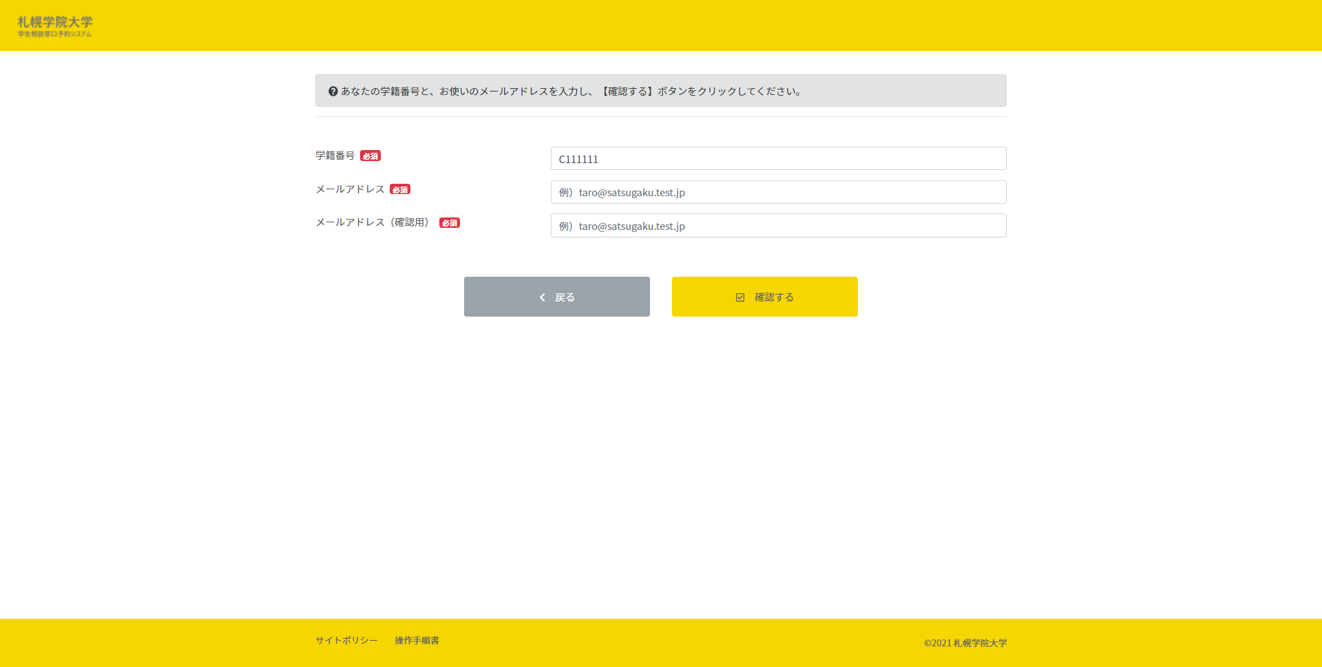Image resolution: width=1322 pixels, height=667 pixels.
Task: Click the ©2021 札幌学院大学 copyright text
Action: click(x=965, y=643)
